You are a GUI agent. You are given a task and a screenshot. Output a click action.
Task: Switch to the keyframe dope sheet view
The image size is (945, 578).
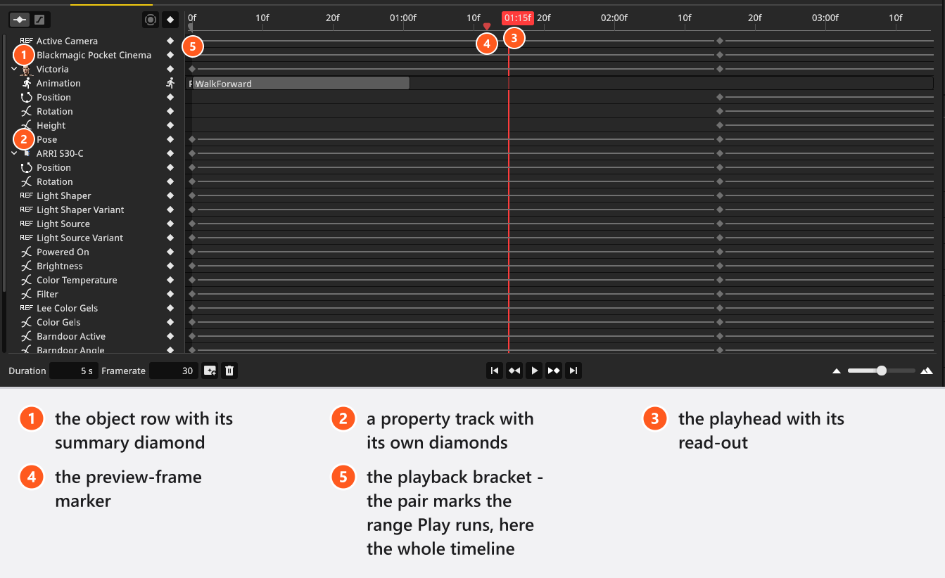point(19,20)
